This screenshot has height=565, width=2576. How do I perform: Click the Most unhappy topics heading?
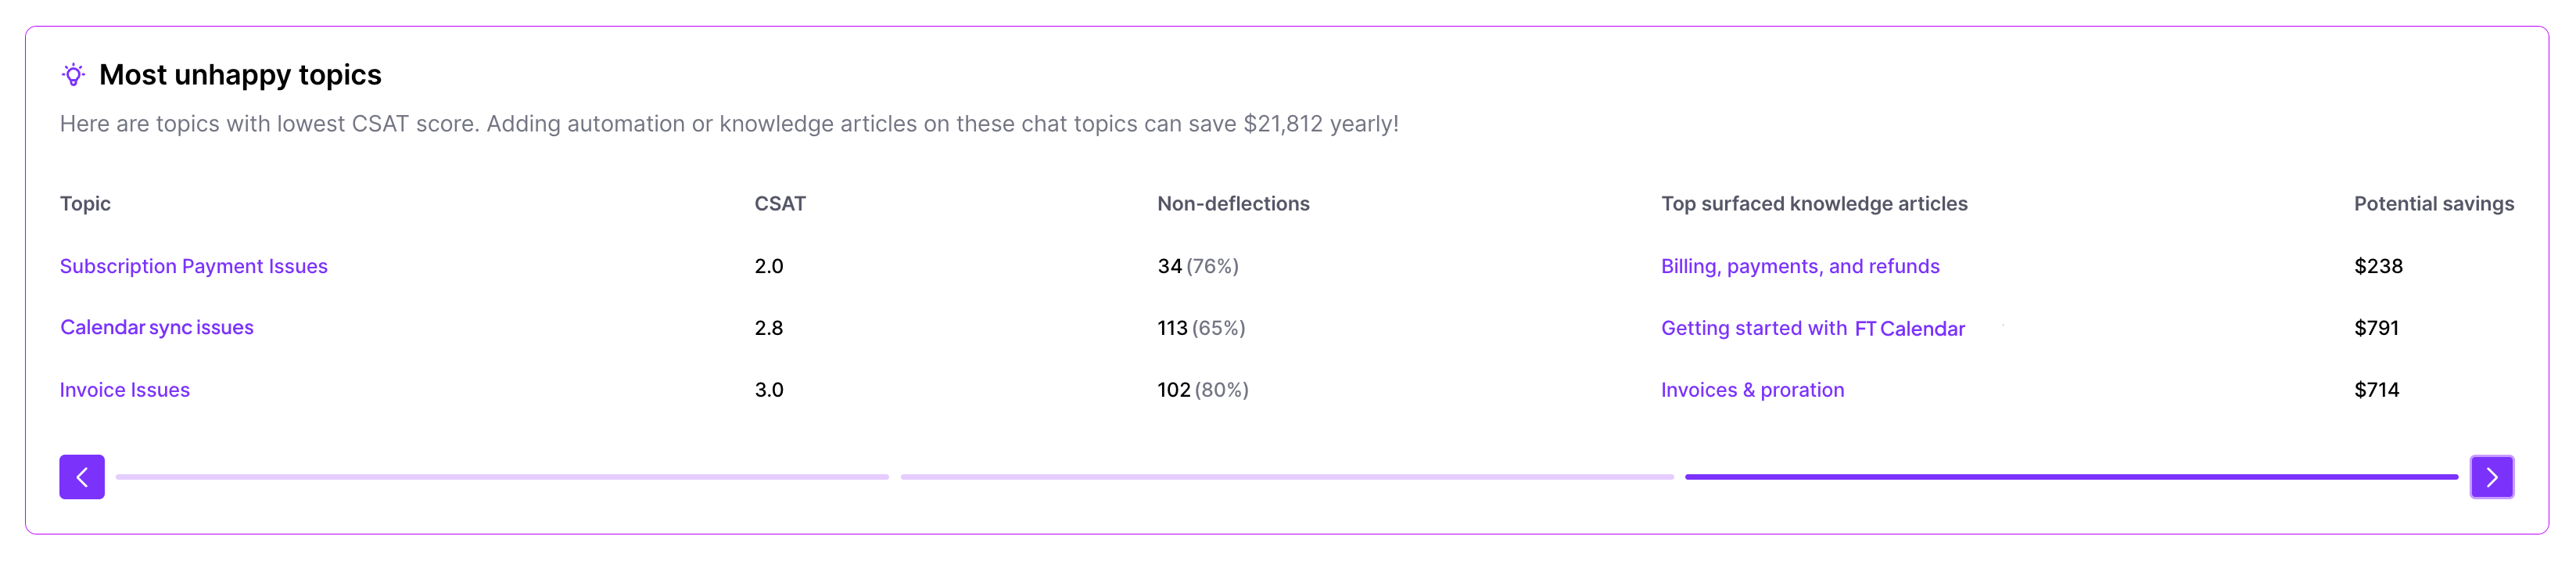click(240, 75)
